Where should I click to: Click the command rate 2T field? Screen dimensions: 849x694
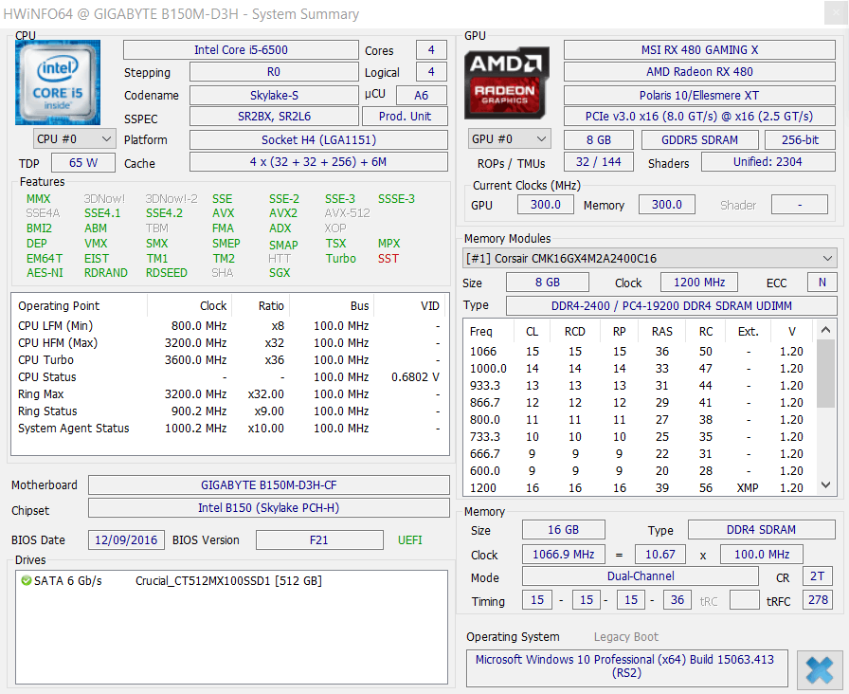coord(817,576)
